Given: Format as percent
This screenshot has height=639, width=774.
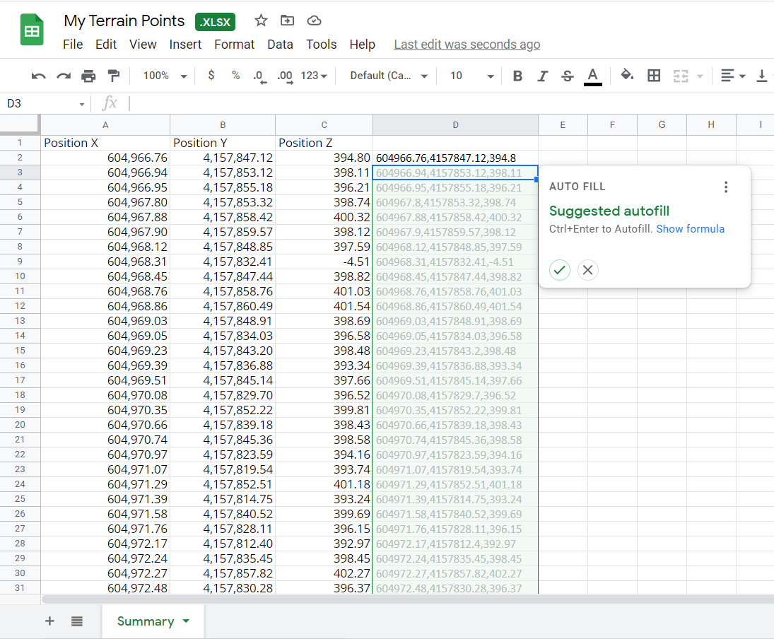Looking at the screenshot, I should (236, 76).
